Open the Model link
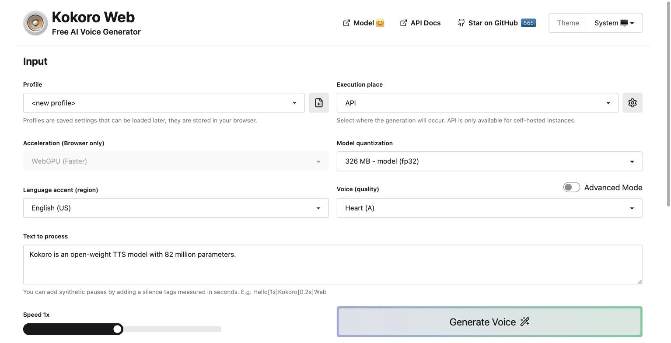Image resolution: width=671 pixels, height=343 pixels. click(363, 23)
